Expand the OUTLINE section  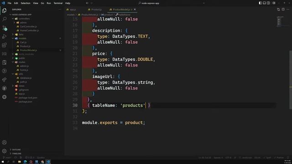click(16, 149)
